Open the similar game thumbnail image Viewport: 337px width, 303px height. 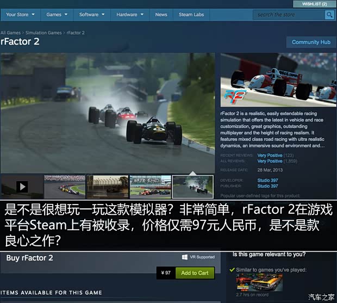(259, 283)
